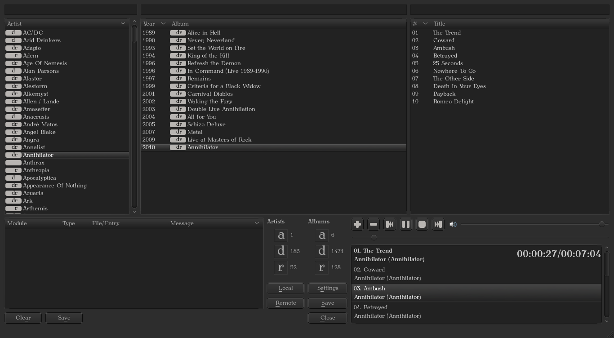Image resolution: width=614 pixels, height=338 pixels.
Task: Clear the message log
Action: [23, 318]
